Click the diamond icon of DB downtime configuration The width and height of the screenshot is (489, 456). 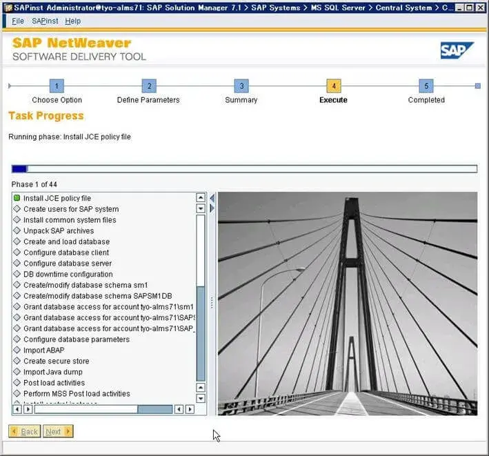(17, 274)
